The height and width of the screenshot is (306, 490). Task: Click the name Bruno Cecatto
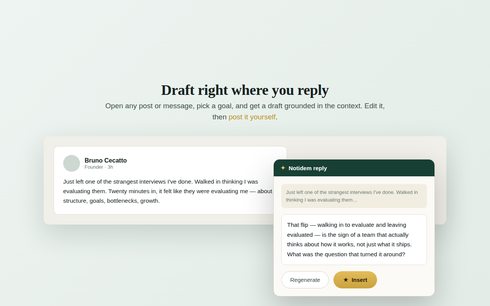click(106, 160)
